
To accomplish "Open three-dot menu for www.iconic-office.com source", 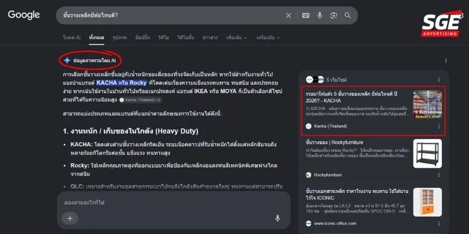I will pos(439,223).
